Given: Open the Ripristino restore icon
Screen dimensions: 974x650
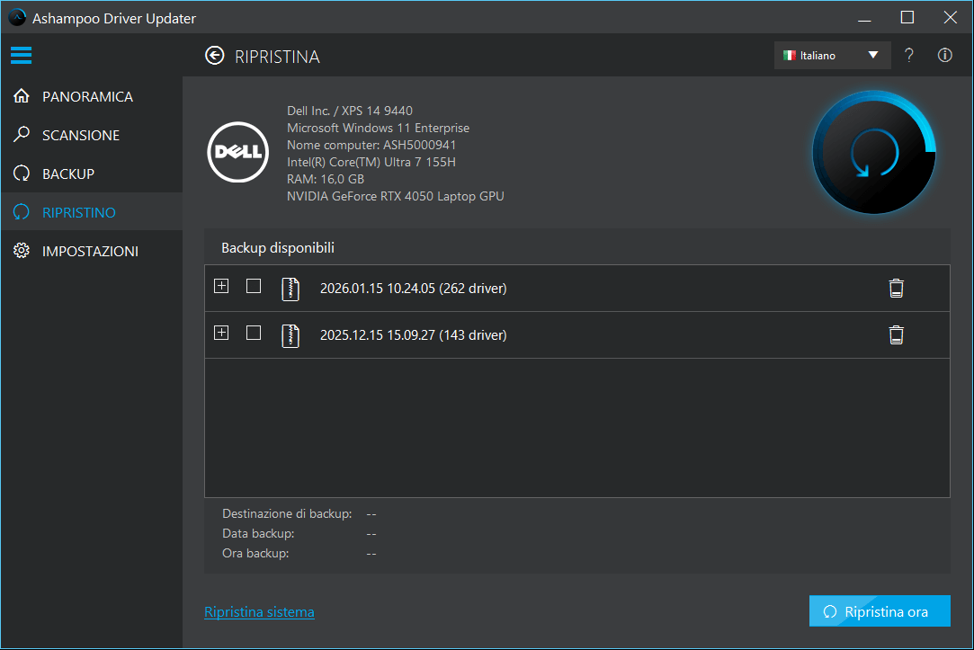Looking at the screenshot, I should pyautogui.click(x=21, y=211).
